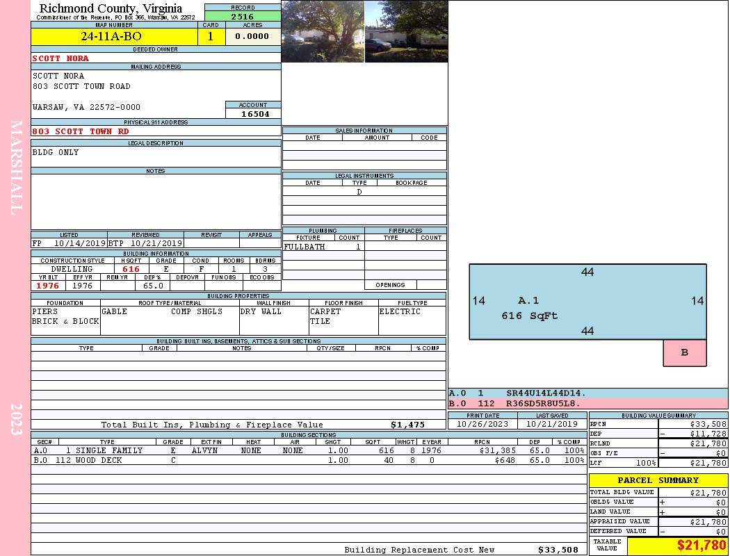Click the legal instrument type D cell

pyautogui.click(x=359, y=192)
